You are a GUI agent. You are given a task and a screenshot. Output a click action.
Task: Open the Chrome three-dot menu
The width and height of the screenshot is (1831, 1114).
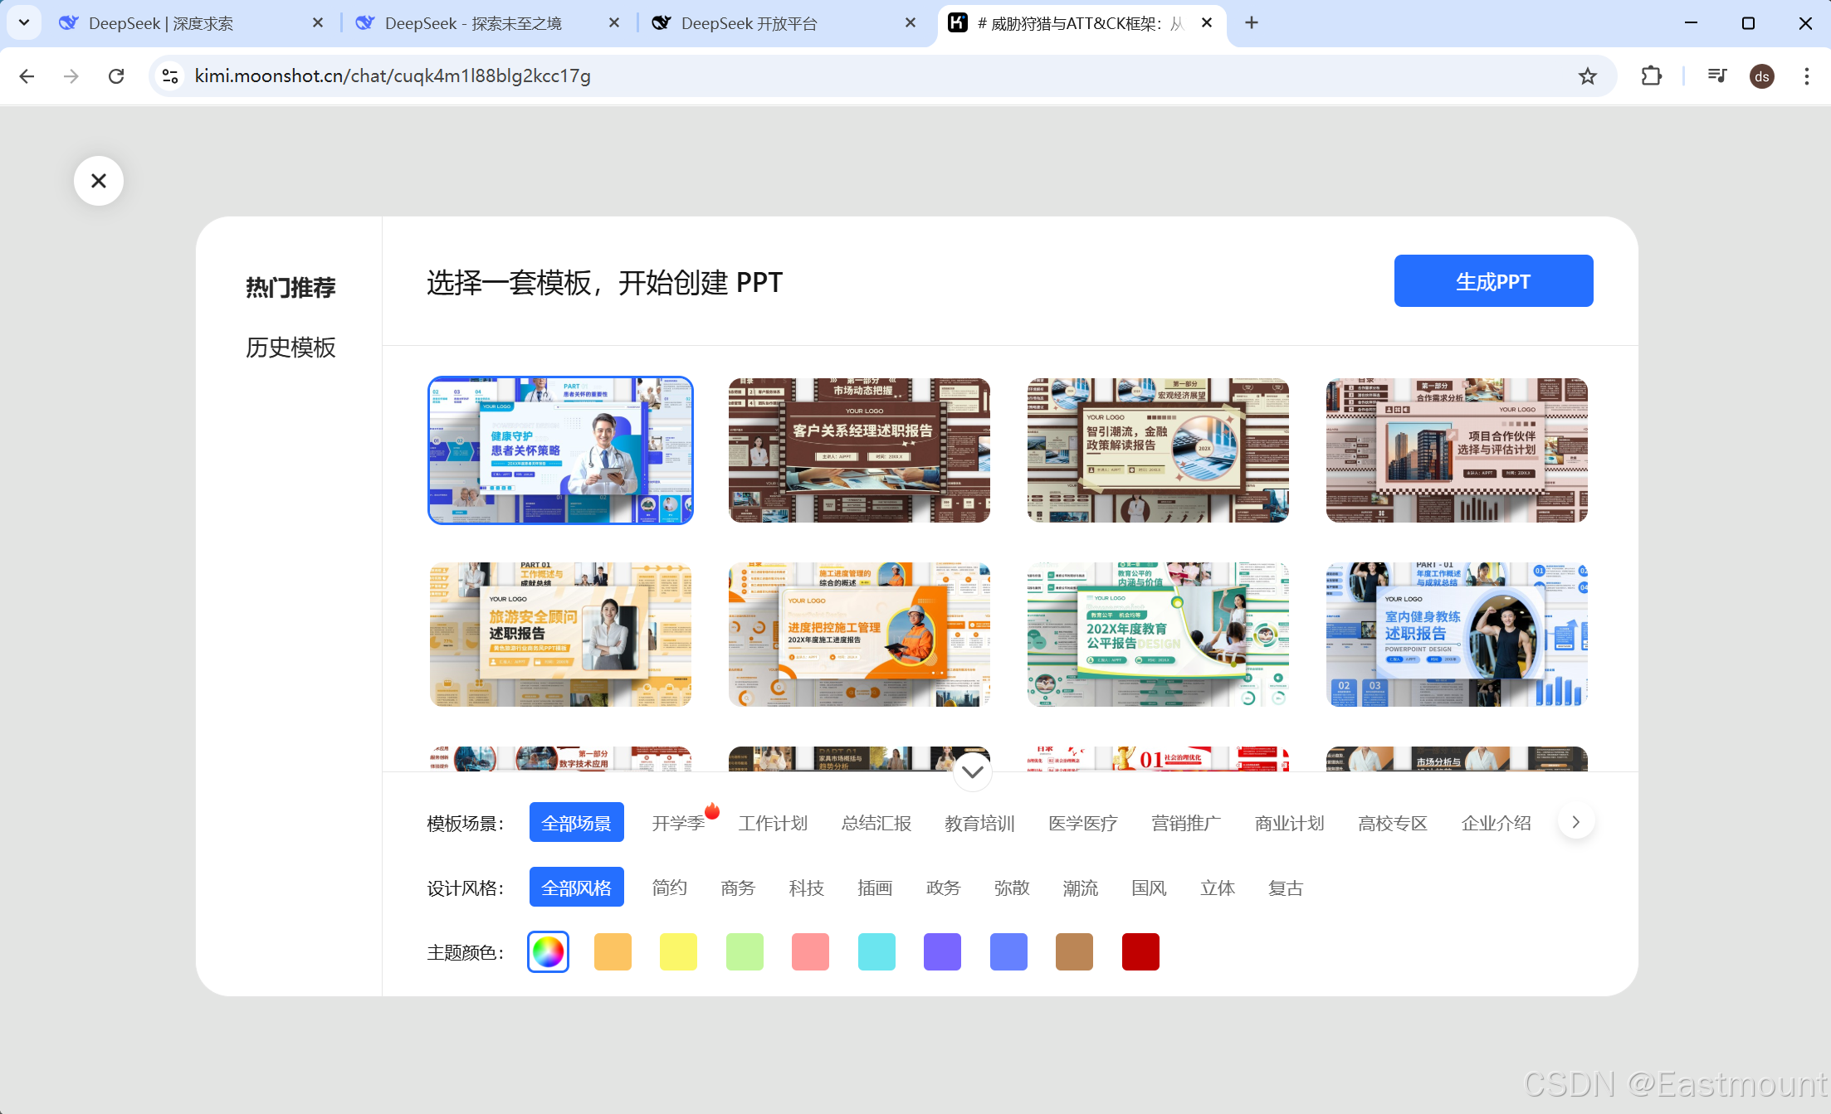tap(1806, 76)
